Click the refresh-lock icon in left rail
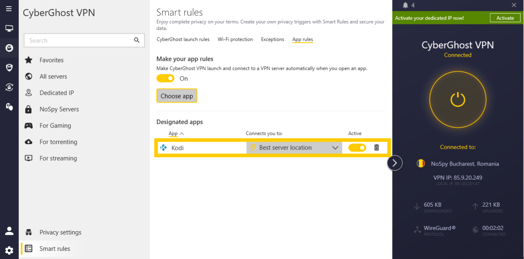 point(9,87)
